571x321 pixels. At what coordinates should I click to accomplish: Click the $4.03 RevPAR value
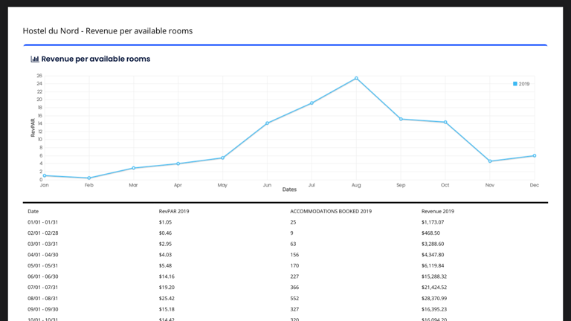tap(165, 255)
